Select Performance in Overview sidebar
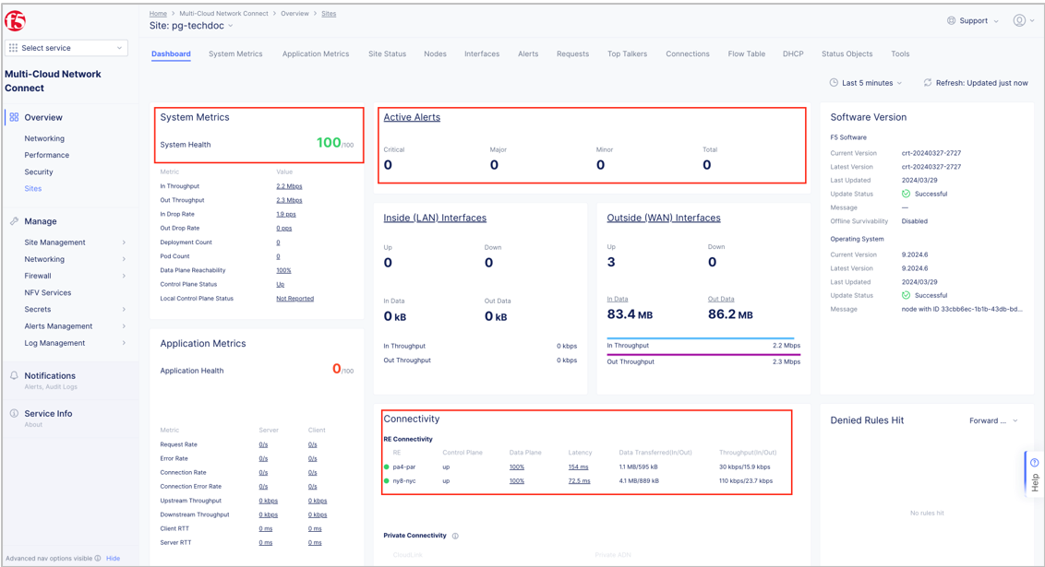This screenshot has height=567, width=1045. (x=47, y=155)
